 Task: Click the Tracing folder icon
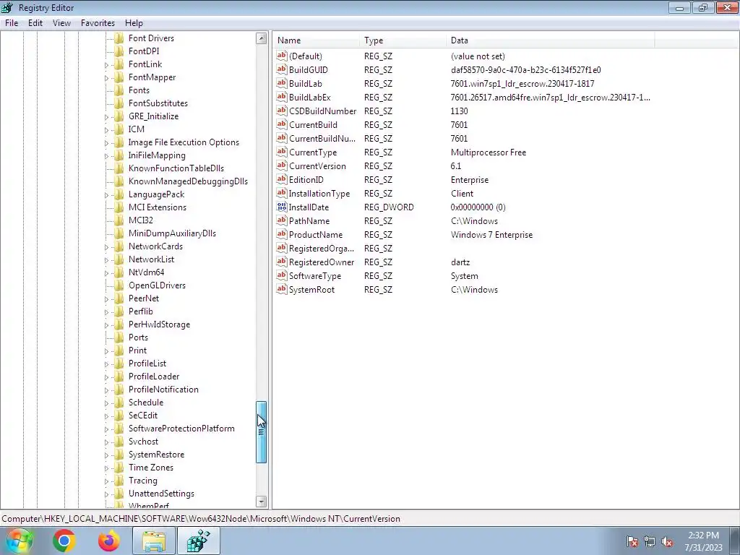[x=119, y=481]
